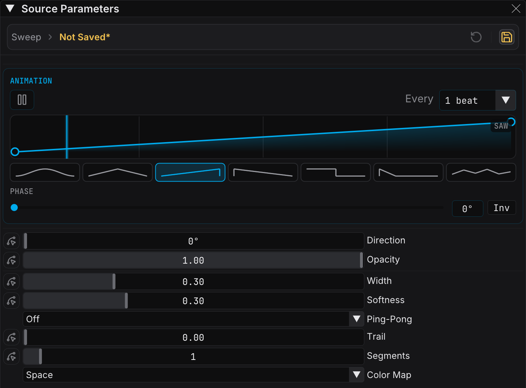The height and width of the screenshot is (388, 526).
Task: Click the Direction slider
Action: [x=193, y=241]
